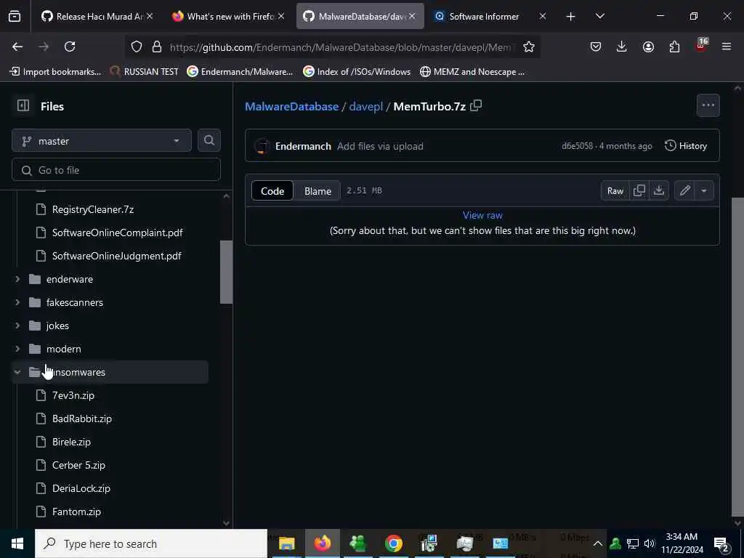Copy raw file contents icon
The height and width of the screenshot is (558, 744).
[x=639, y=191]
